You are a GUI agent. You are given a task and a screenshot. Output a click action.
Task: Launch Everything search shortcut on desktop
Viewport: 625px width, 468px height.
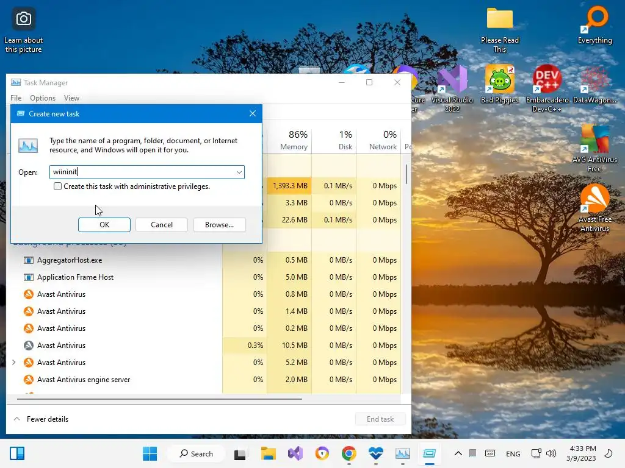594,26
